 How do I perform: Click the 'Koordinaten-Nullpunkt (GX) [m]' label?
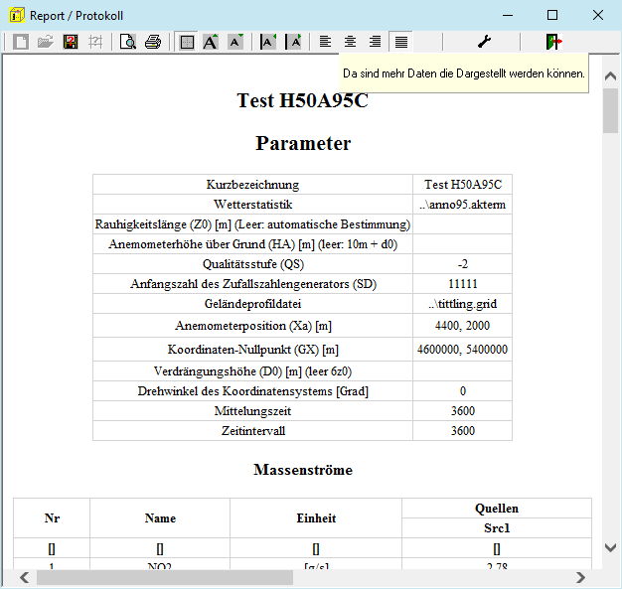(252, 350)
